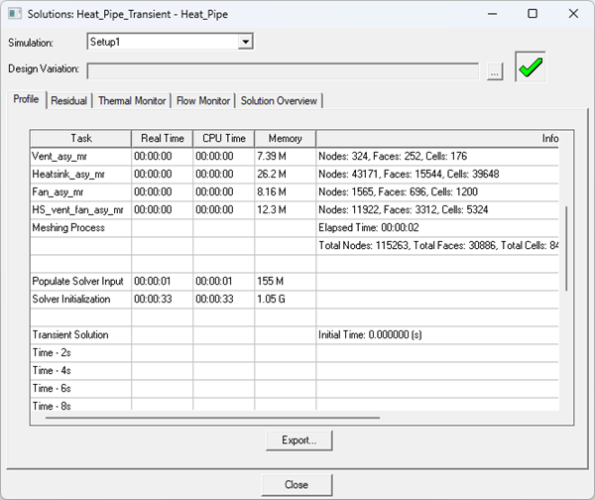Click the 155 M memory cell

[x=285, y=282]
